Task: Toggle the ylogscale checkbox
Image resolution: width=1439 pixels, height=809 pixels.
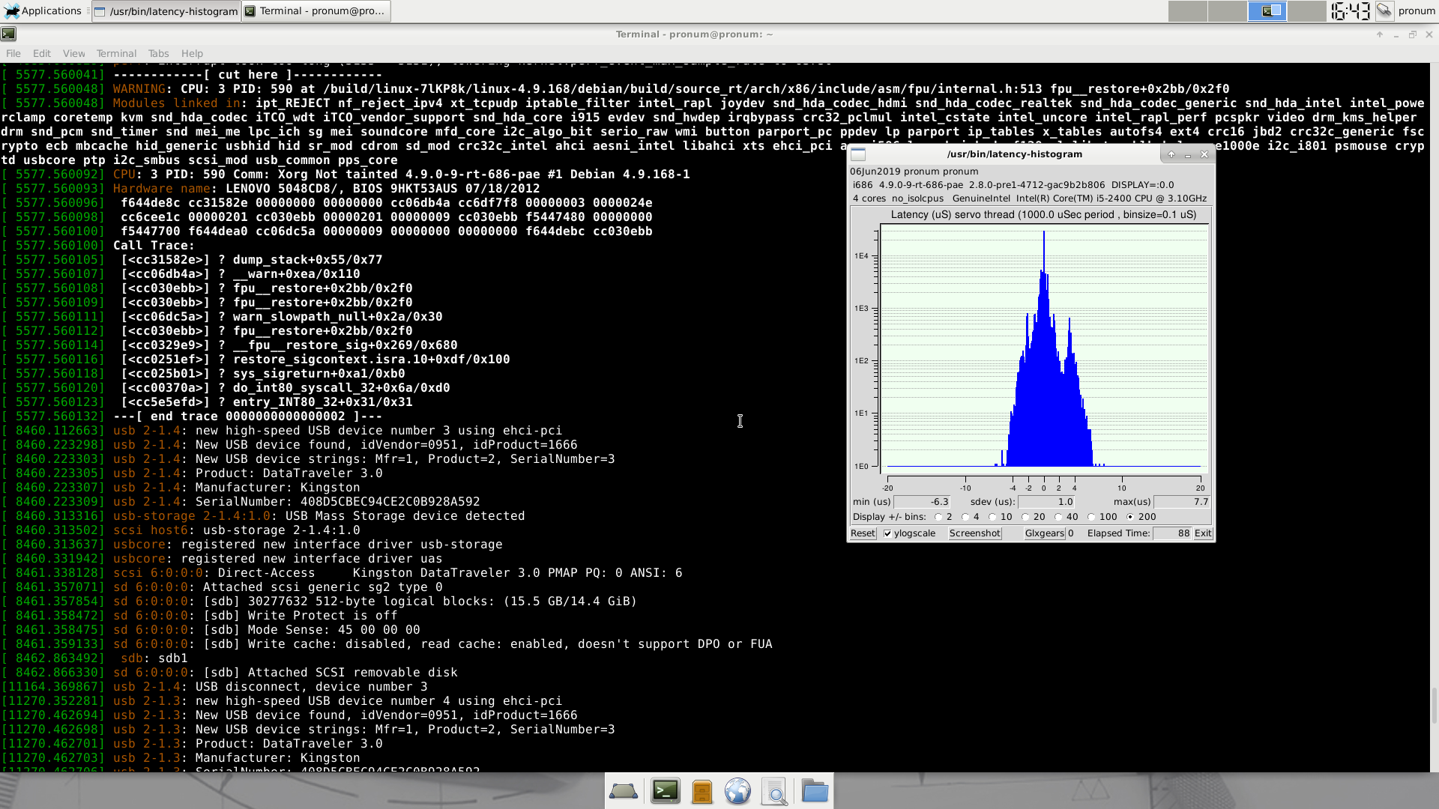Action: pyautogui.click(x=887, y=533)
